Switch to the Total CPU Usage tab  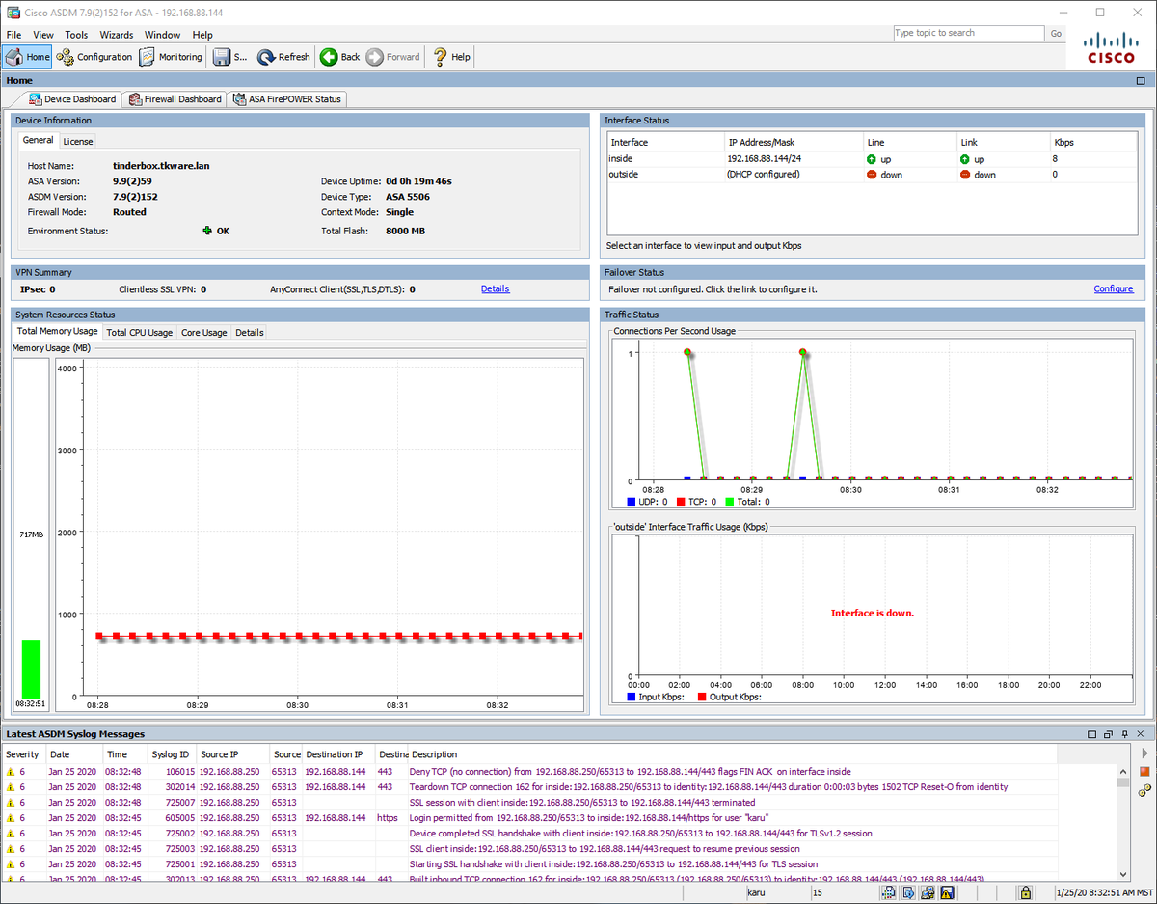140,332
